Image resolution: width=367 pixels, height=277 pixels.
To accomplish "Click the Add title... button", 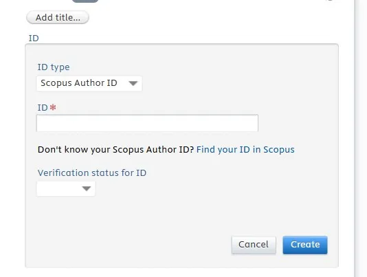I will 58,17.
